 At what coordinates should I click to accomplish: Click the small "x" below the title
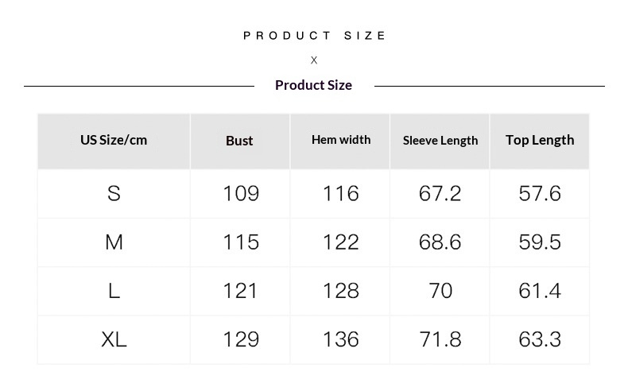(314, 60)
